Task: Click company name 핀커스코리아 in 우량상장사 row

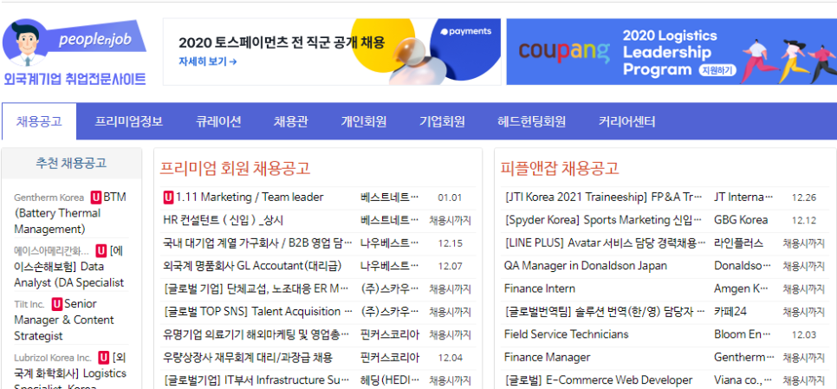Action: tap(390, 358)
